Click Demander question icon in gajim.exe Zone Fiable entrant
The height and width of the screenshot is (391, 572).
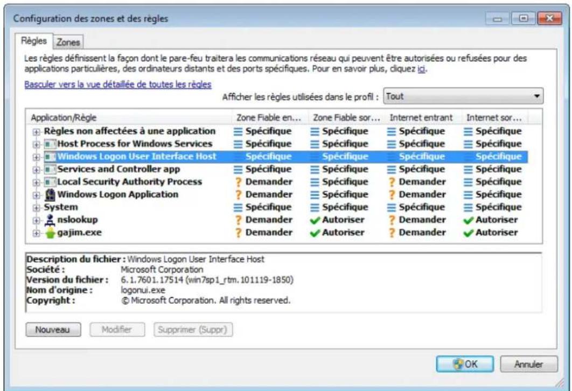238,233
